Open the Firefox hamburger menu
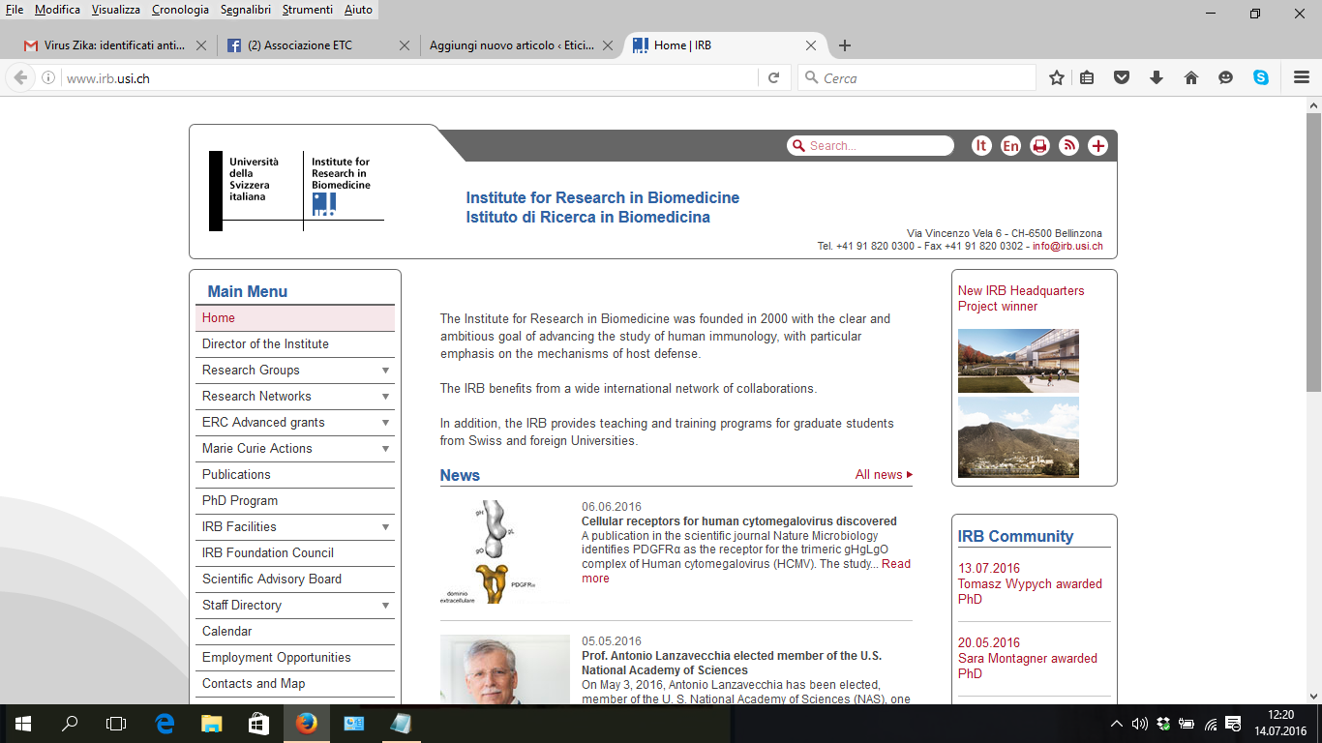 (1302, 78)
